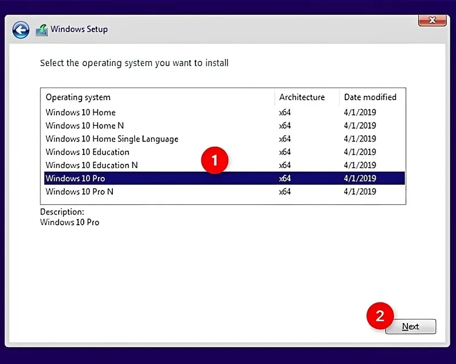Click the Next button
Screen dimensions: 456x364
[x=411, y=326]
